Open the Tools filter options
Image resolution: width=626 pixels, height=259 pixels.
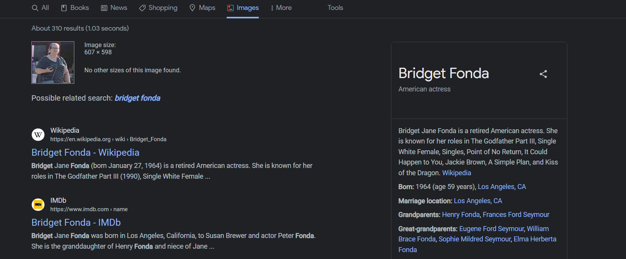click(335, 8)
